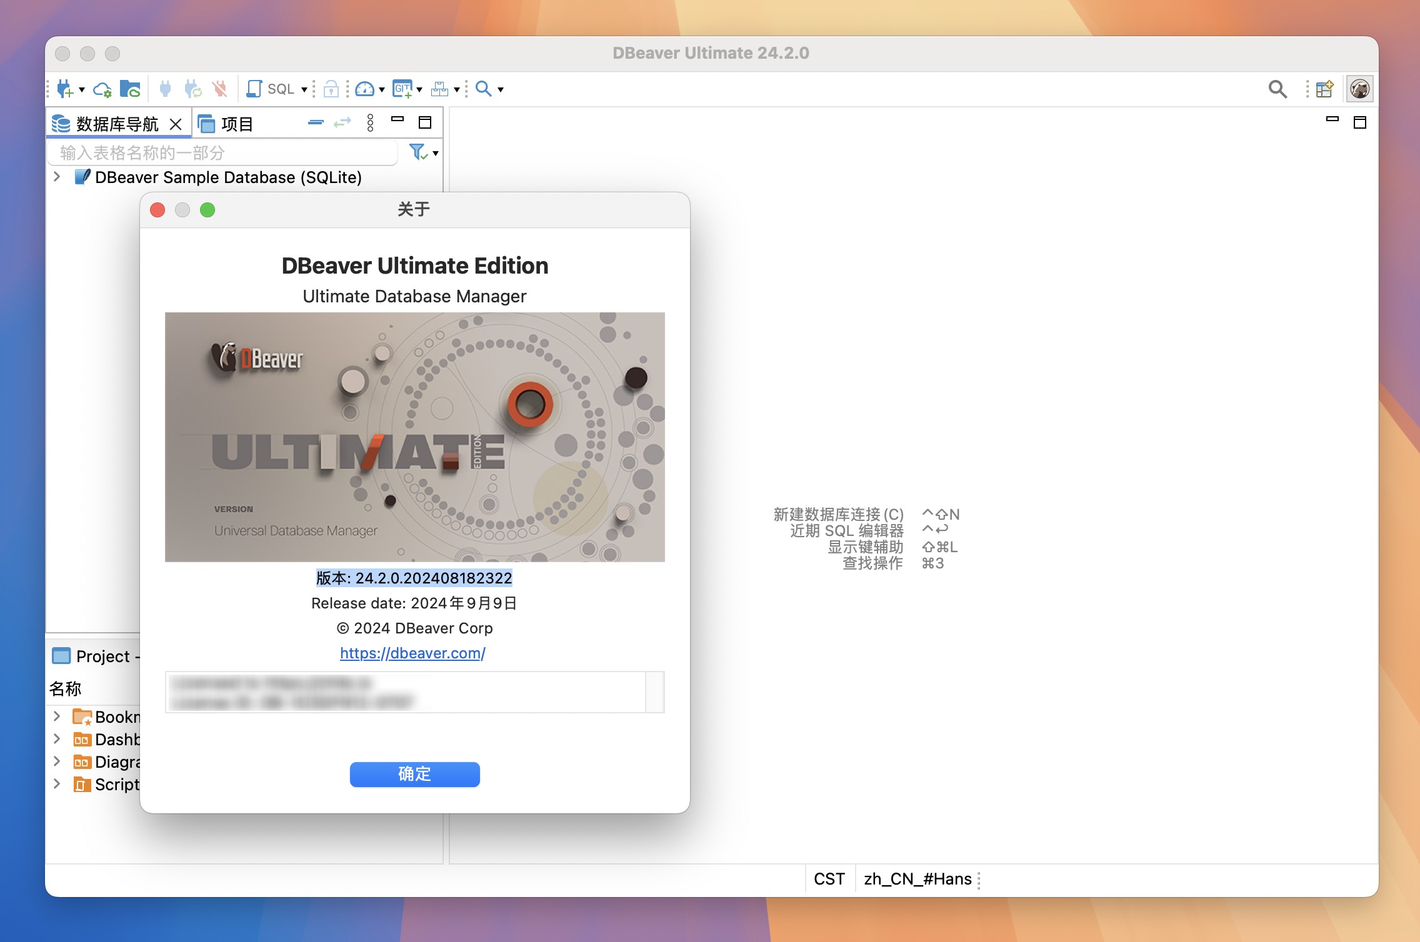Image resolution: width=1420 pixels, height=942 pixels.
Task: Expand DBeaver Sample Database tree node
Action: pyautogui.click(x=57, y=177)
